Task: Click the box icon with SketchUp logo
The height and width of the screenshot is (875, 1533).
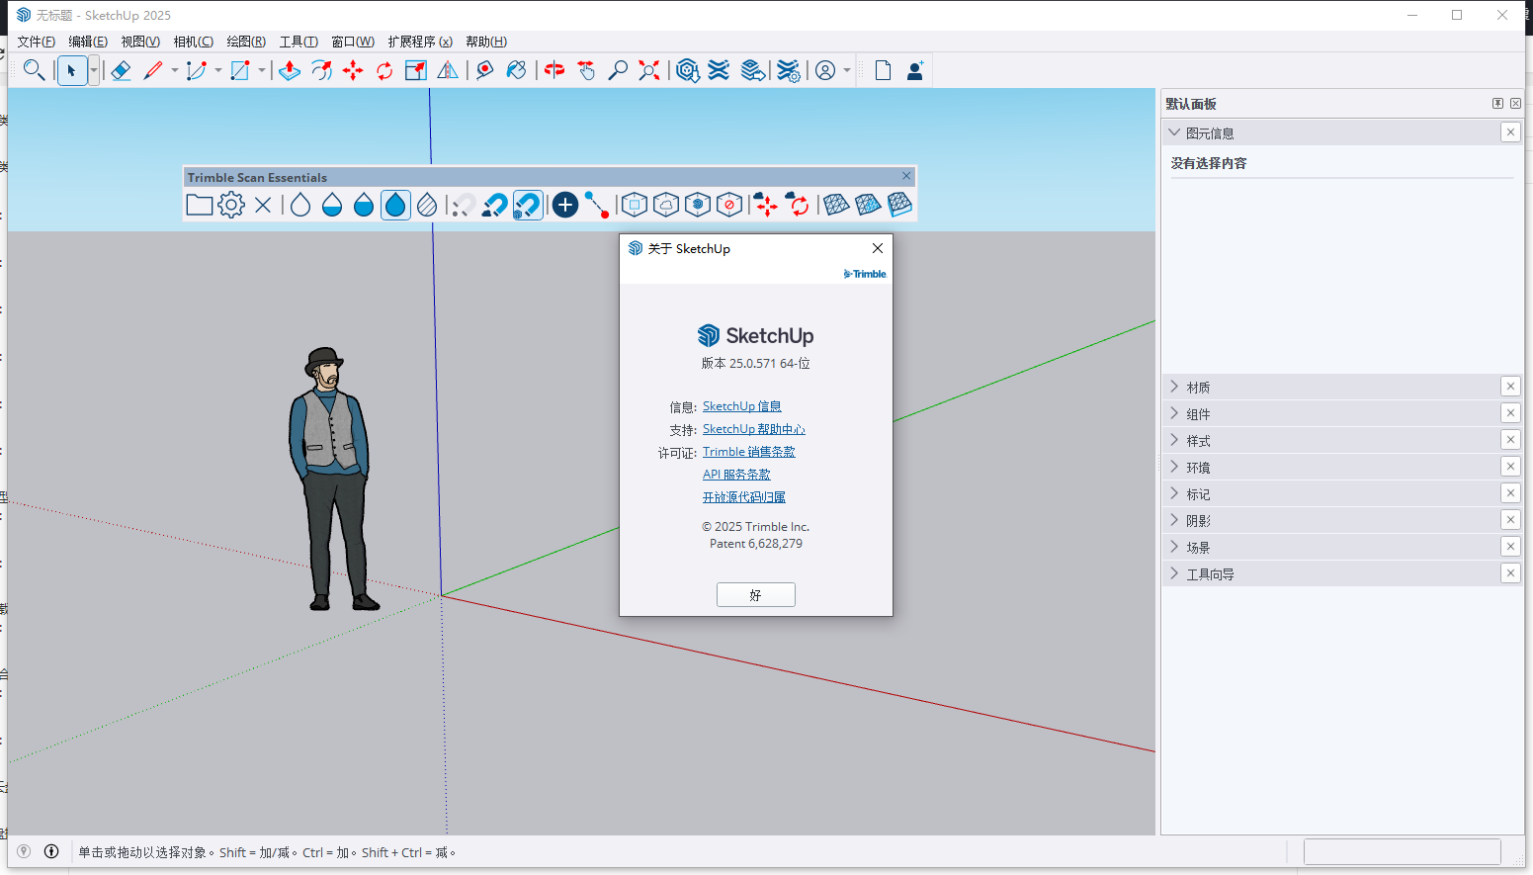Action: pyautogui.click(x=698, y=205)
